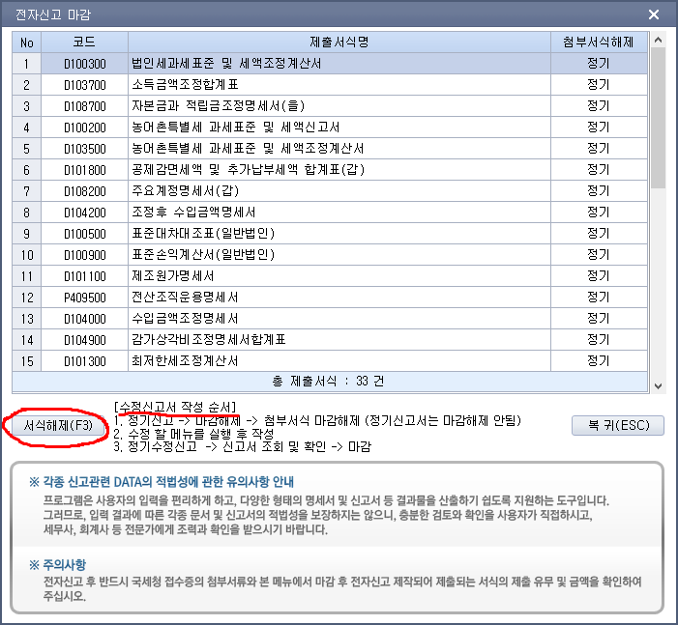Image resolution: width=678 pixels, height=625 pixels.
Task: Select row 표준손익계산서(일반법인)
Action: 330,254
